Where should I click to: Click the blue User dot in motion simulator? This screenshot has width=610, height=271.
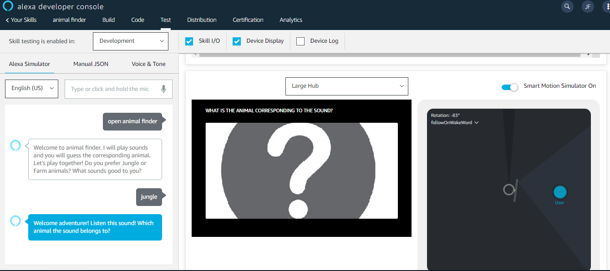(559, 192)
